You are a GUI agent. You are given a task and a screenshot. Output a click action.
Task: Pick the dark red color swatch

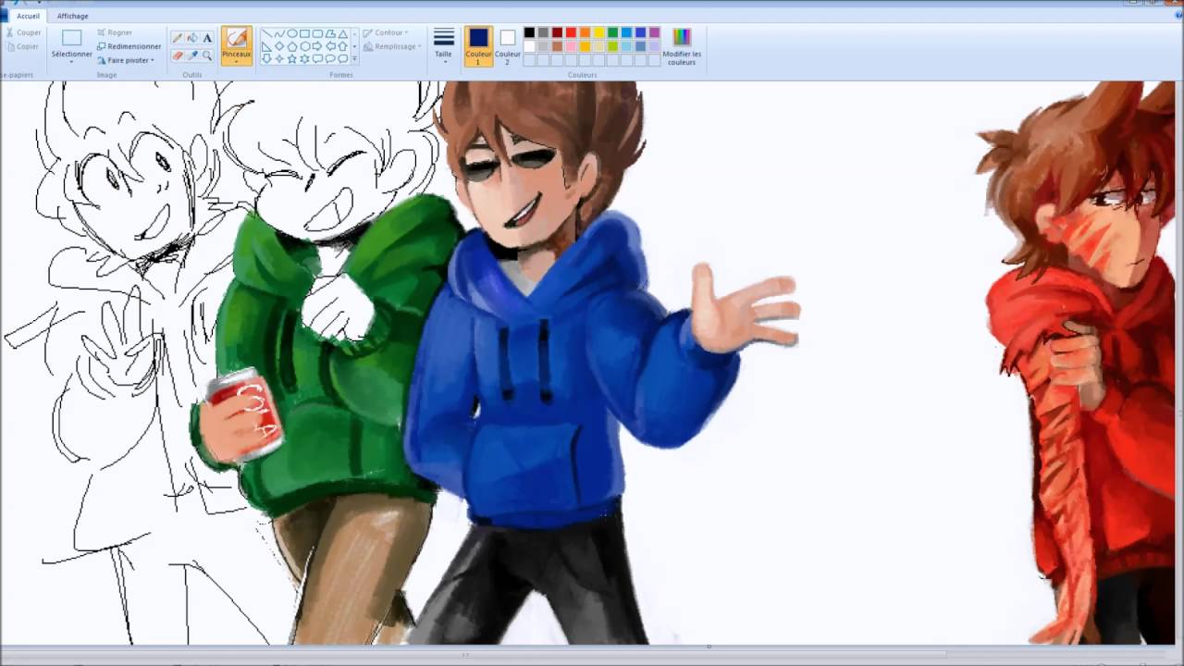click(557, 32)
